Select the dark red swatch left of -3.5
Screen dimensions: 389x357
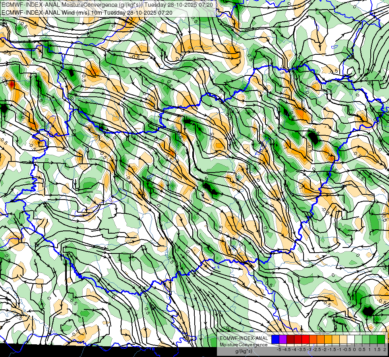pos(298,339)
